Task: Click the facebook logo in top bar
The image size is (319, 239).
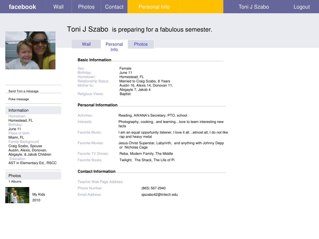Action: point(22,7)
